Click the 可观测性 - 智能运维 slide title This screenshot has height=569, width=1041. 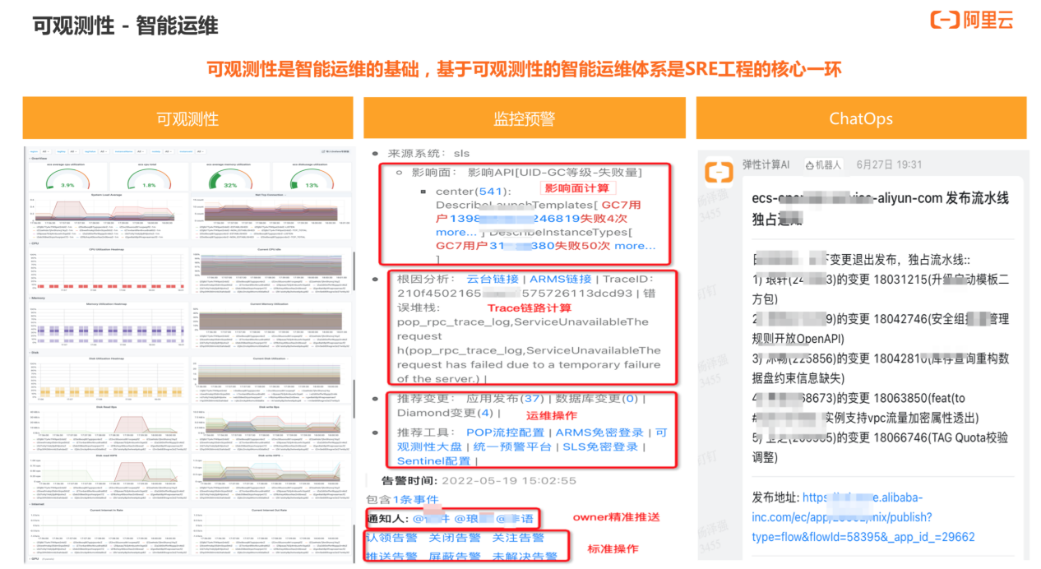(125, 25)
